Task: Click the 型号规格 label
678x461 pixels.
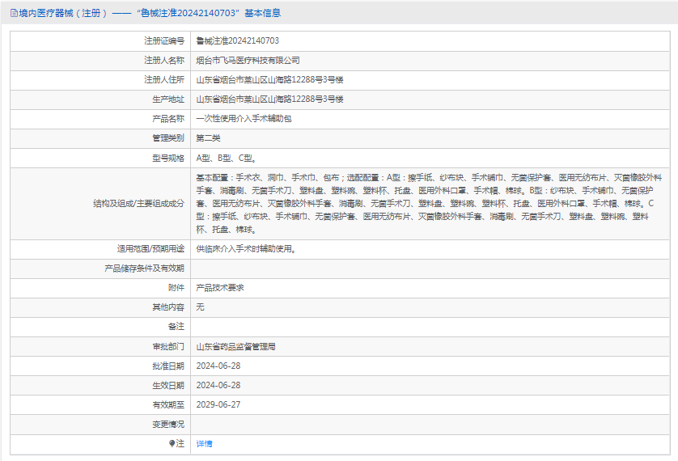Action: click(x=168, y=159)
